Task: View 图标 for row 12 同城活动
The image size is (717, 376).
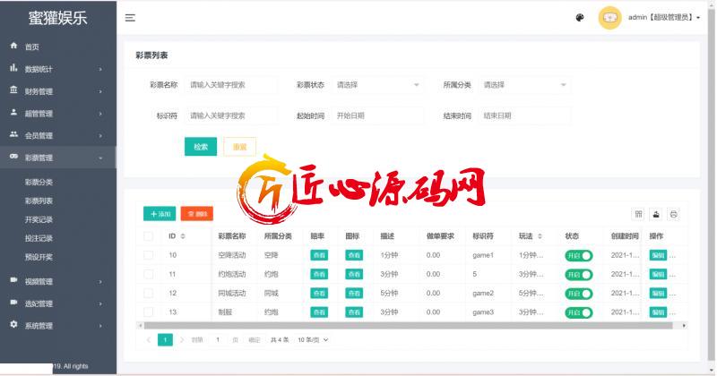Action: (x=354, y=294)
